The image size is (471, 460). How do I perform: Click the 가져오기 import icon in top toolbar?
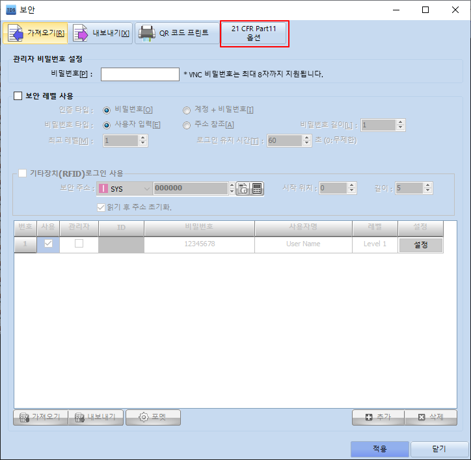tap(16, 33)
